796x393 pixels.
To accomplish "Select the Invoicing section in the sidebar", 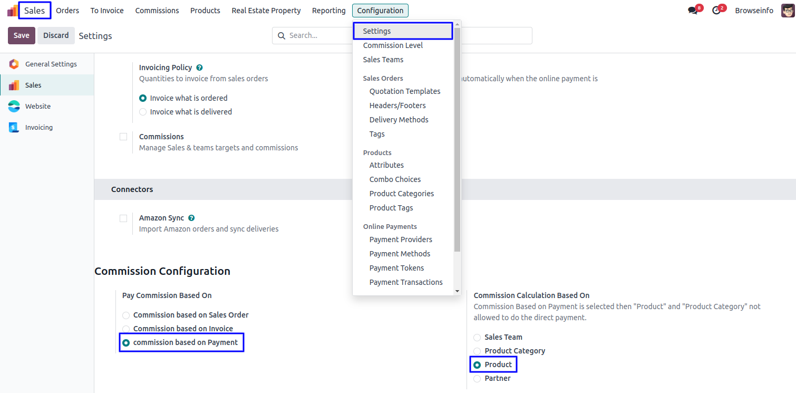I will pyautogui.click(x=38, y=127).
